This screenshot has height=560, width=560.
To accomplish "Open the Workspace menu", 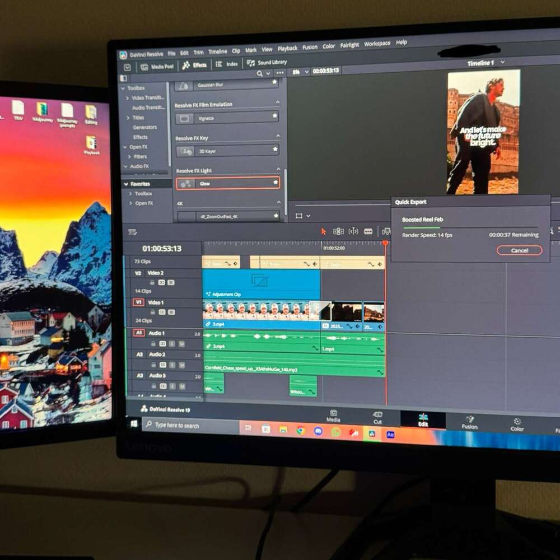I will (377, 44).
